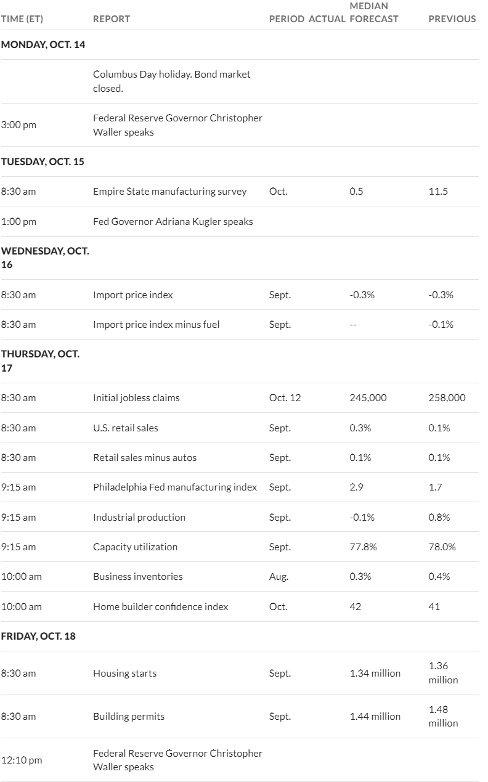488x782 pixels.
Task: Click the Housing starts report
Action: pyautogui.click(x=124, y=673)
